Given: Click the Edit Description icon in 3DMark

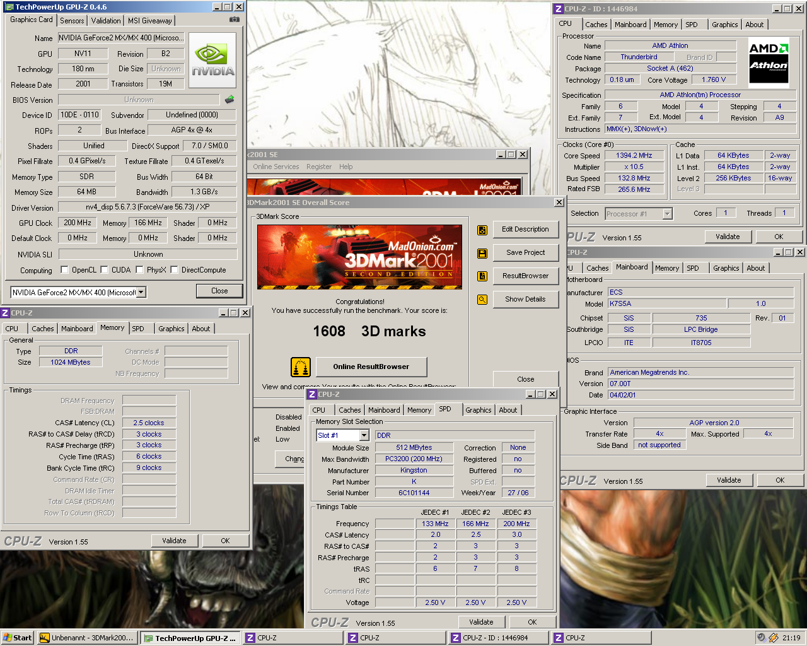Looking at the screenshot, I should click(x=482, y=230).
